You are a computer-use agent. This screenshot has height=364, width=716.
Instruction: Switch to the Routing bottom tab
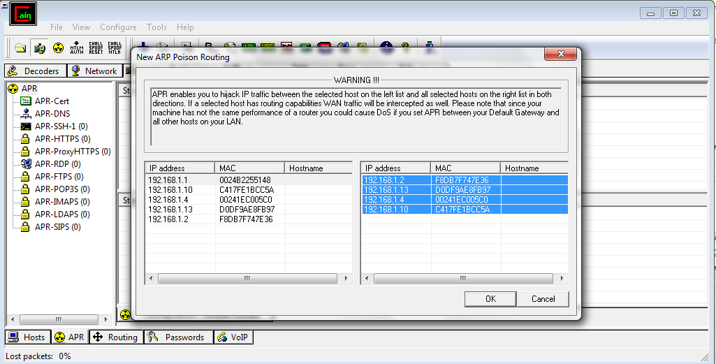tap(116, 337)
